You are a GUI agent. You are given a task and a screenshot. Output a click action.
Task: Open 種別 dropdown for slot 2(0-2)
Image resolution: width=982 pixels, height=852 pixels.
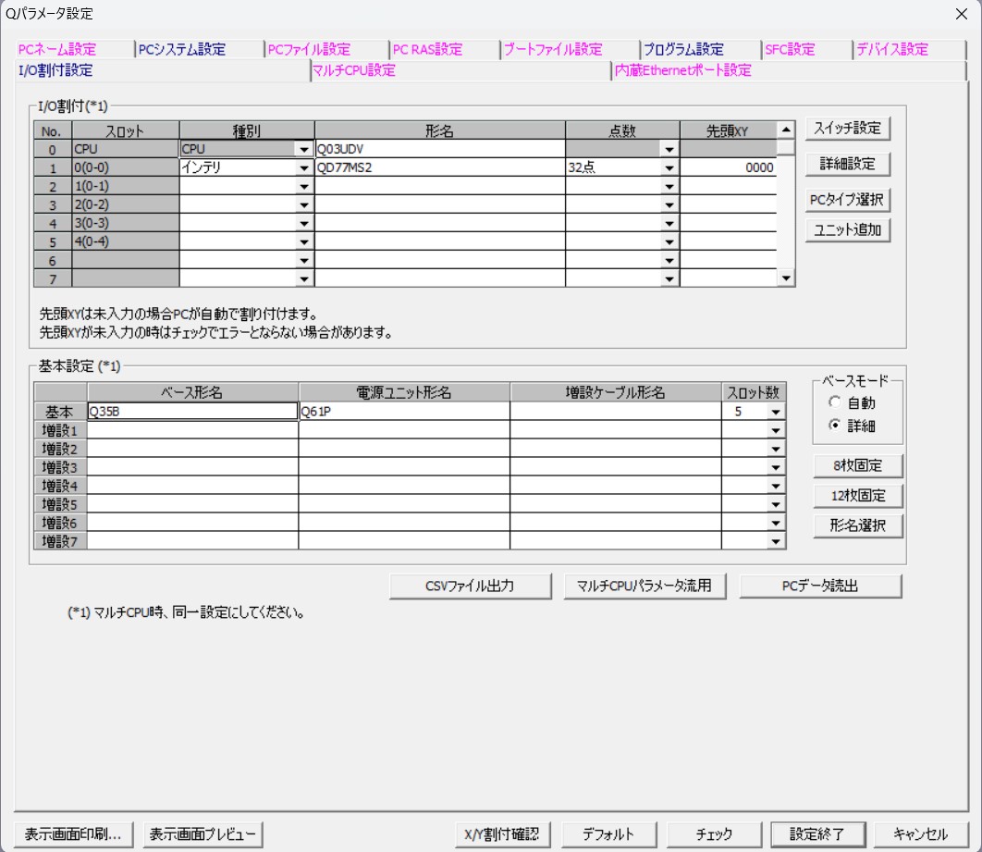point(303,204)
